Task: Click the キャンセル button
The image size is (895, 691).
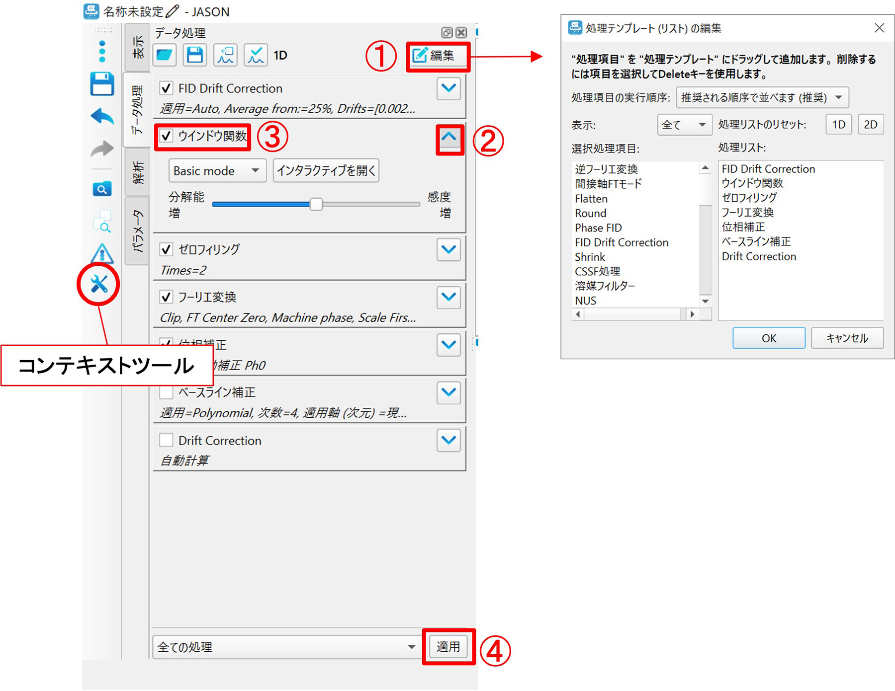Action: (x=847, y=338)
